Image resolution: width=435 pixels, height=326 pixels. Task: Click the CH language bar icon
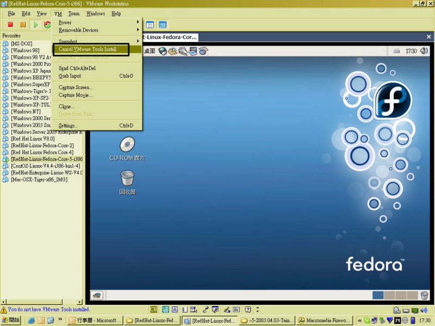point(153,309)
